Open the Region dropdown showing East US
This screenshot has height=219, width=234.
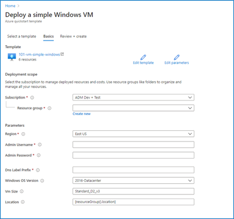click(x=133, y=134)
